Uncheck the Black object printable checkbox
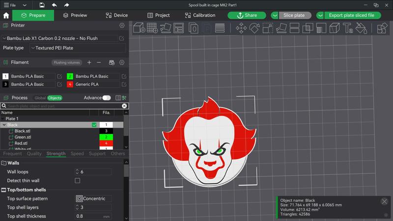Viewport: 393px width, 221px height. click(x=94, y=125)
